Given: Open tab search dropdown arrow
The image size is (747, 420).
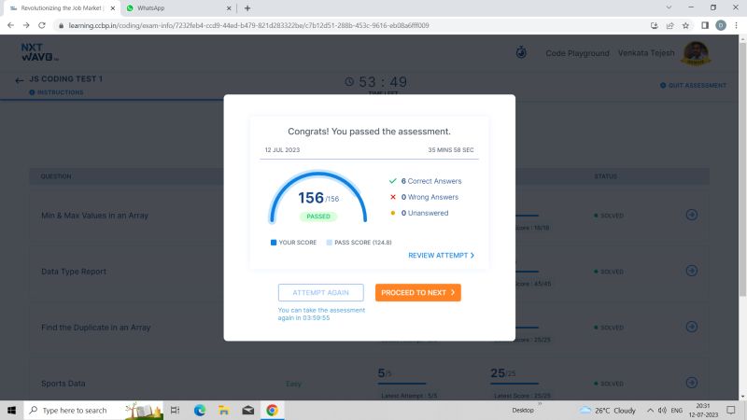Looking at the screenshot, I should (669, 7).
